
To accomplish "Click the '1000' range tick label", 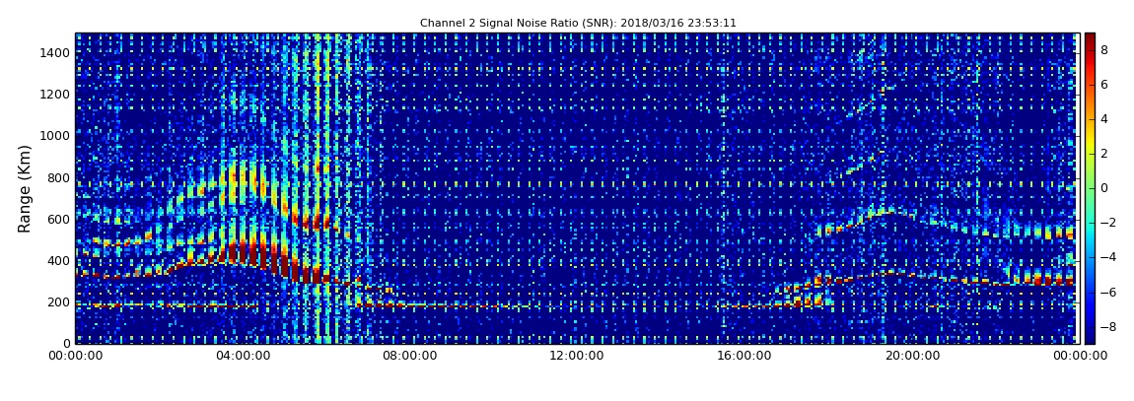I will pos(56,136).
